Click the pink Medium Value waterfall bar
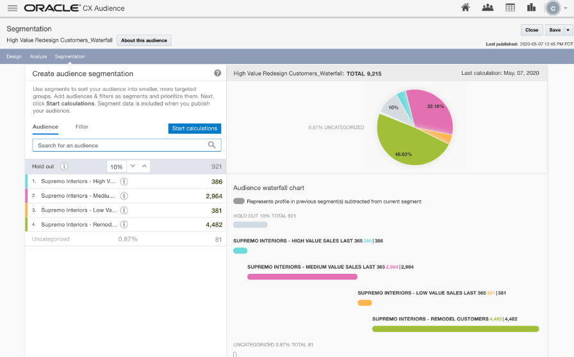Viewport: 574px width, 357px height. point(302,277)
